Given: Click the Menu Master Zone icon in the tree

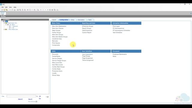Looking at the screenshot, I should [6, 29].
